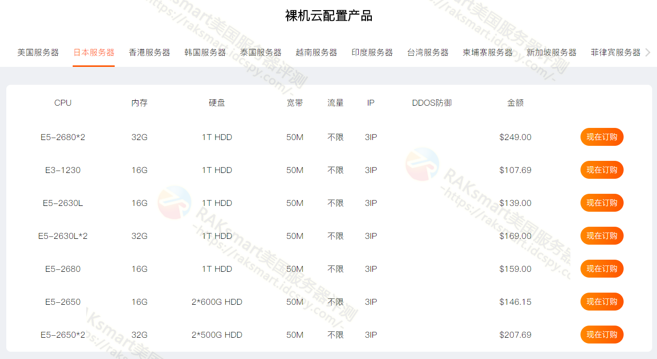
Task: Click 现在订购 for the E5-2650 2*600G plan
Action: pyautogui.click(x=602, y=302)
